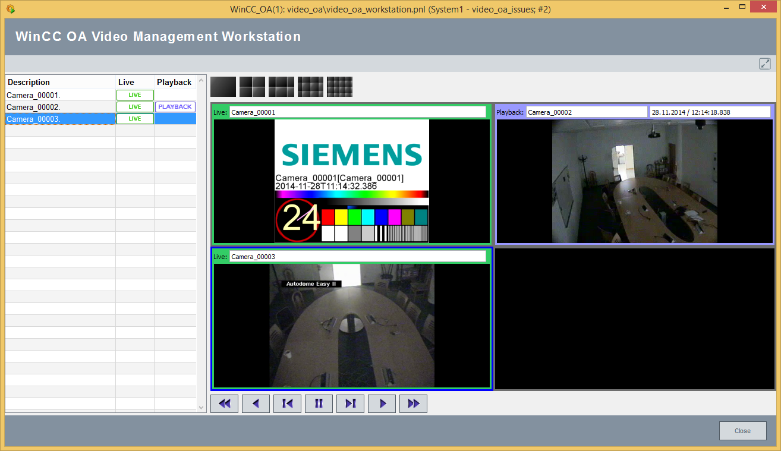Expand workstation to fullscreen with arrows icon

(x=765, y=64)
